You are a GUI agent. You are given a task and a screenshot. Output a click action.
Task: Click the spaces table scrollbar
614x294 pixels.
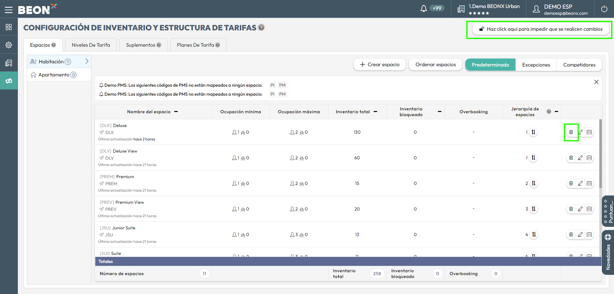tap(600, 154)
